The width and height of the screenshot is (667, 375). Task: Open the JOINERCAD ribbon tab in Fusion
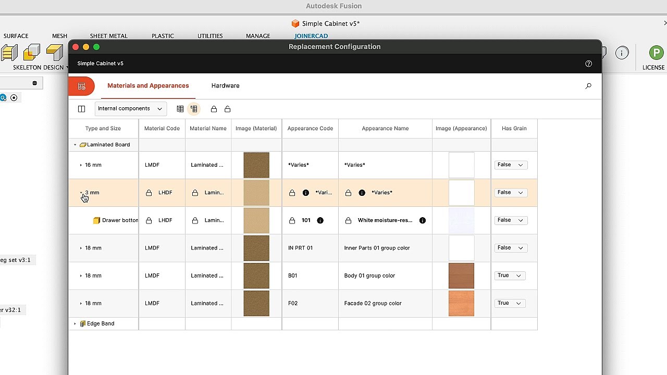(311, 36)
